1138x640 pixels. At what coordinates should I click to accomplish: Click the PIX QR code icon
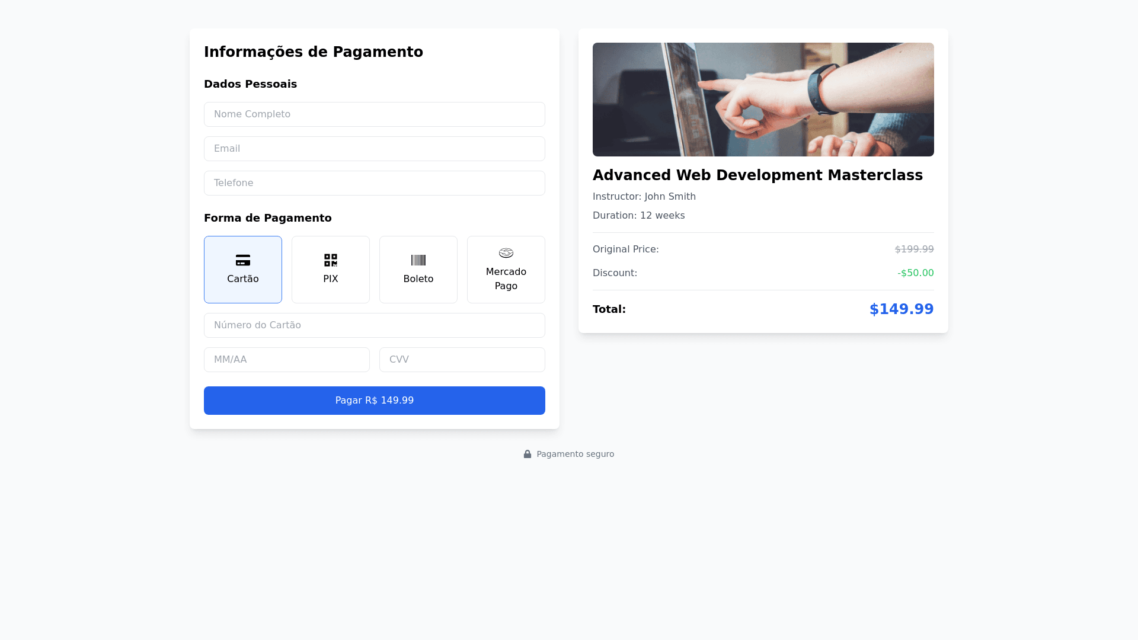(331, 260)
